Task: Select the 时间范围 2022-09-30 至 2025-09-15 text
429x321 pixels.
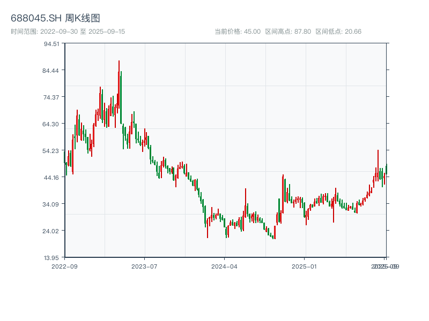Action: 68,32
